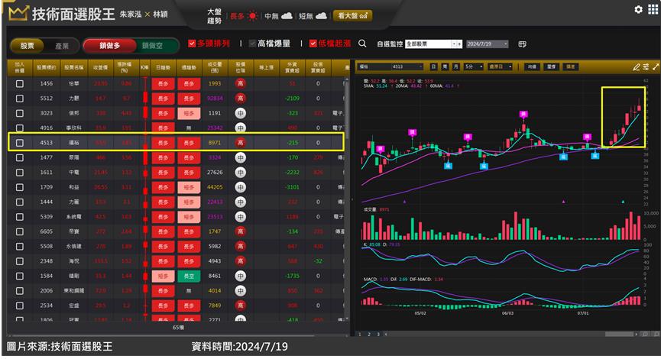Select chart page 2 at bottom
The image size is (661, 359).
(x=369, y=334)
